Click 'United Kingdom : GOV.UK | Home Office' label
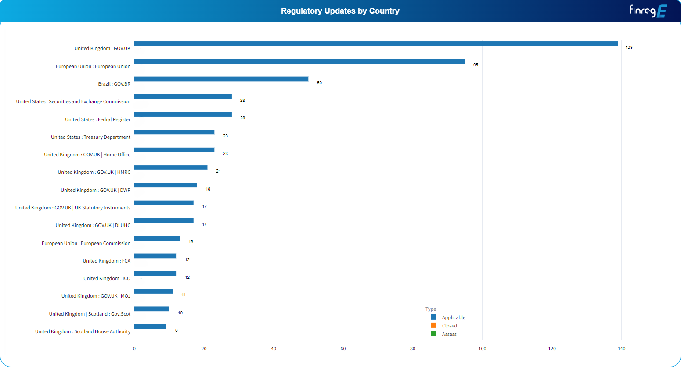Viewport: 681px width, 367px height. coord(87,155)
